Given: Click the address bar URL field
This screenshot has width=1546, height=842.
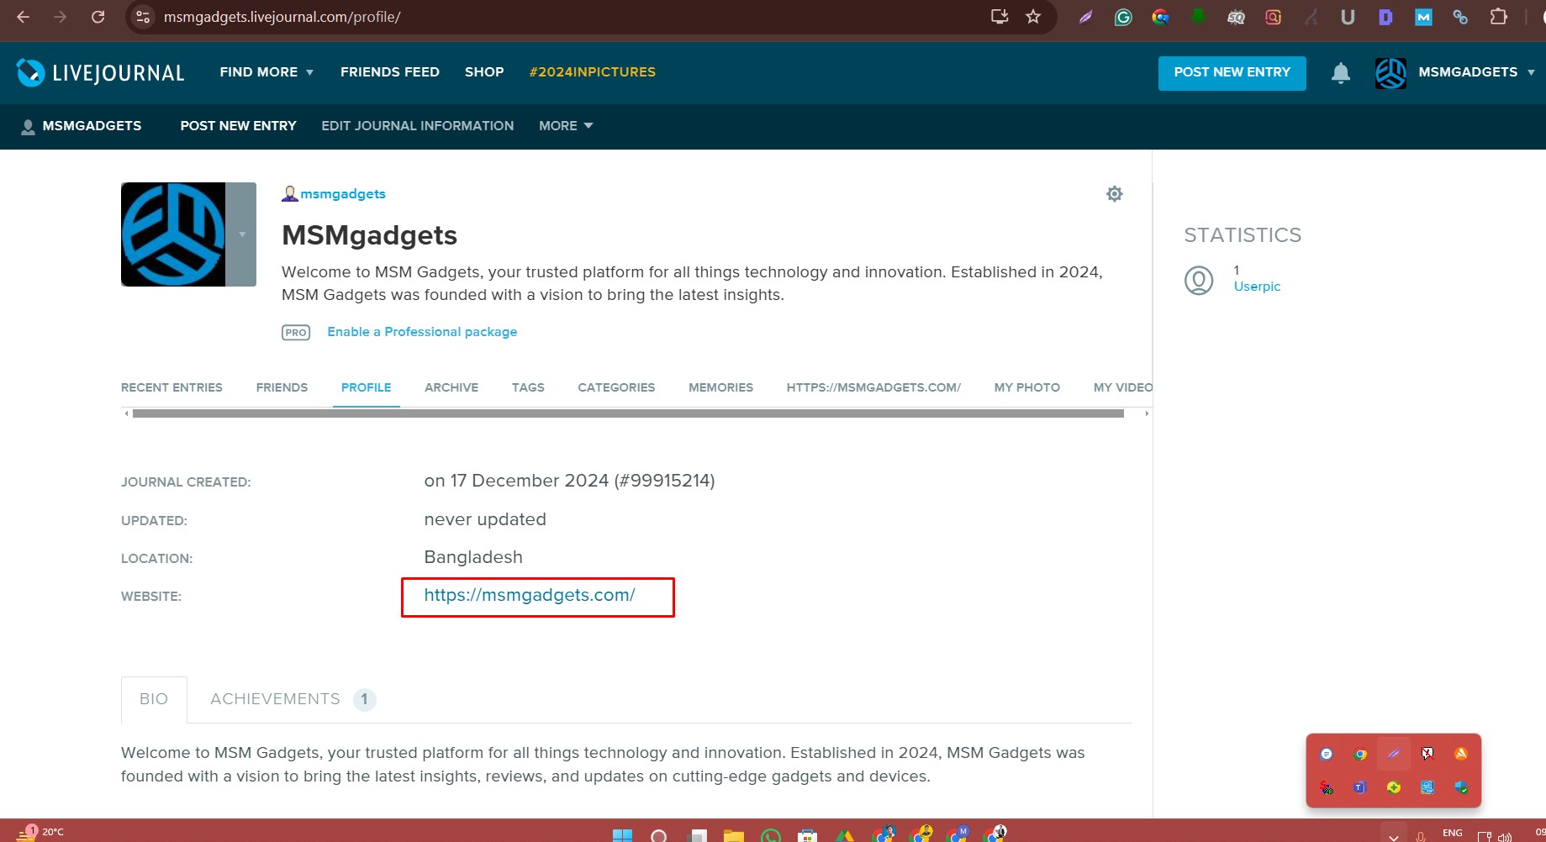Looking at the screenshot, I should (x=563, y=17).
